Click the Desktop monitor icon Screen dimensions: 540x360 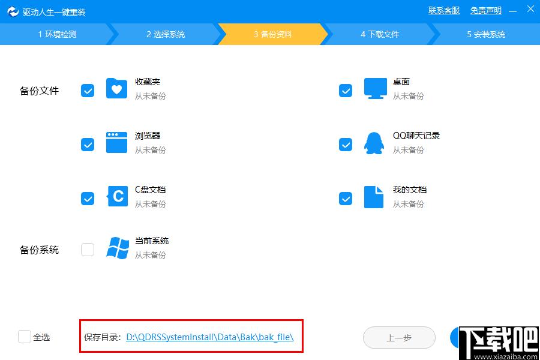click(x=376, y=89)
